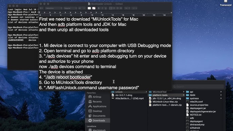
Task: Select align right button
Action: pos(118,8)
